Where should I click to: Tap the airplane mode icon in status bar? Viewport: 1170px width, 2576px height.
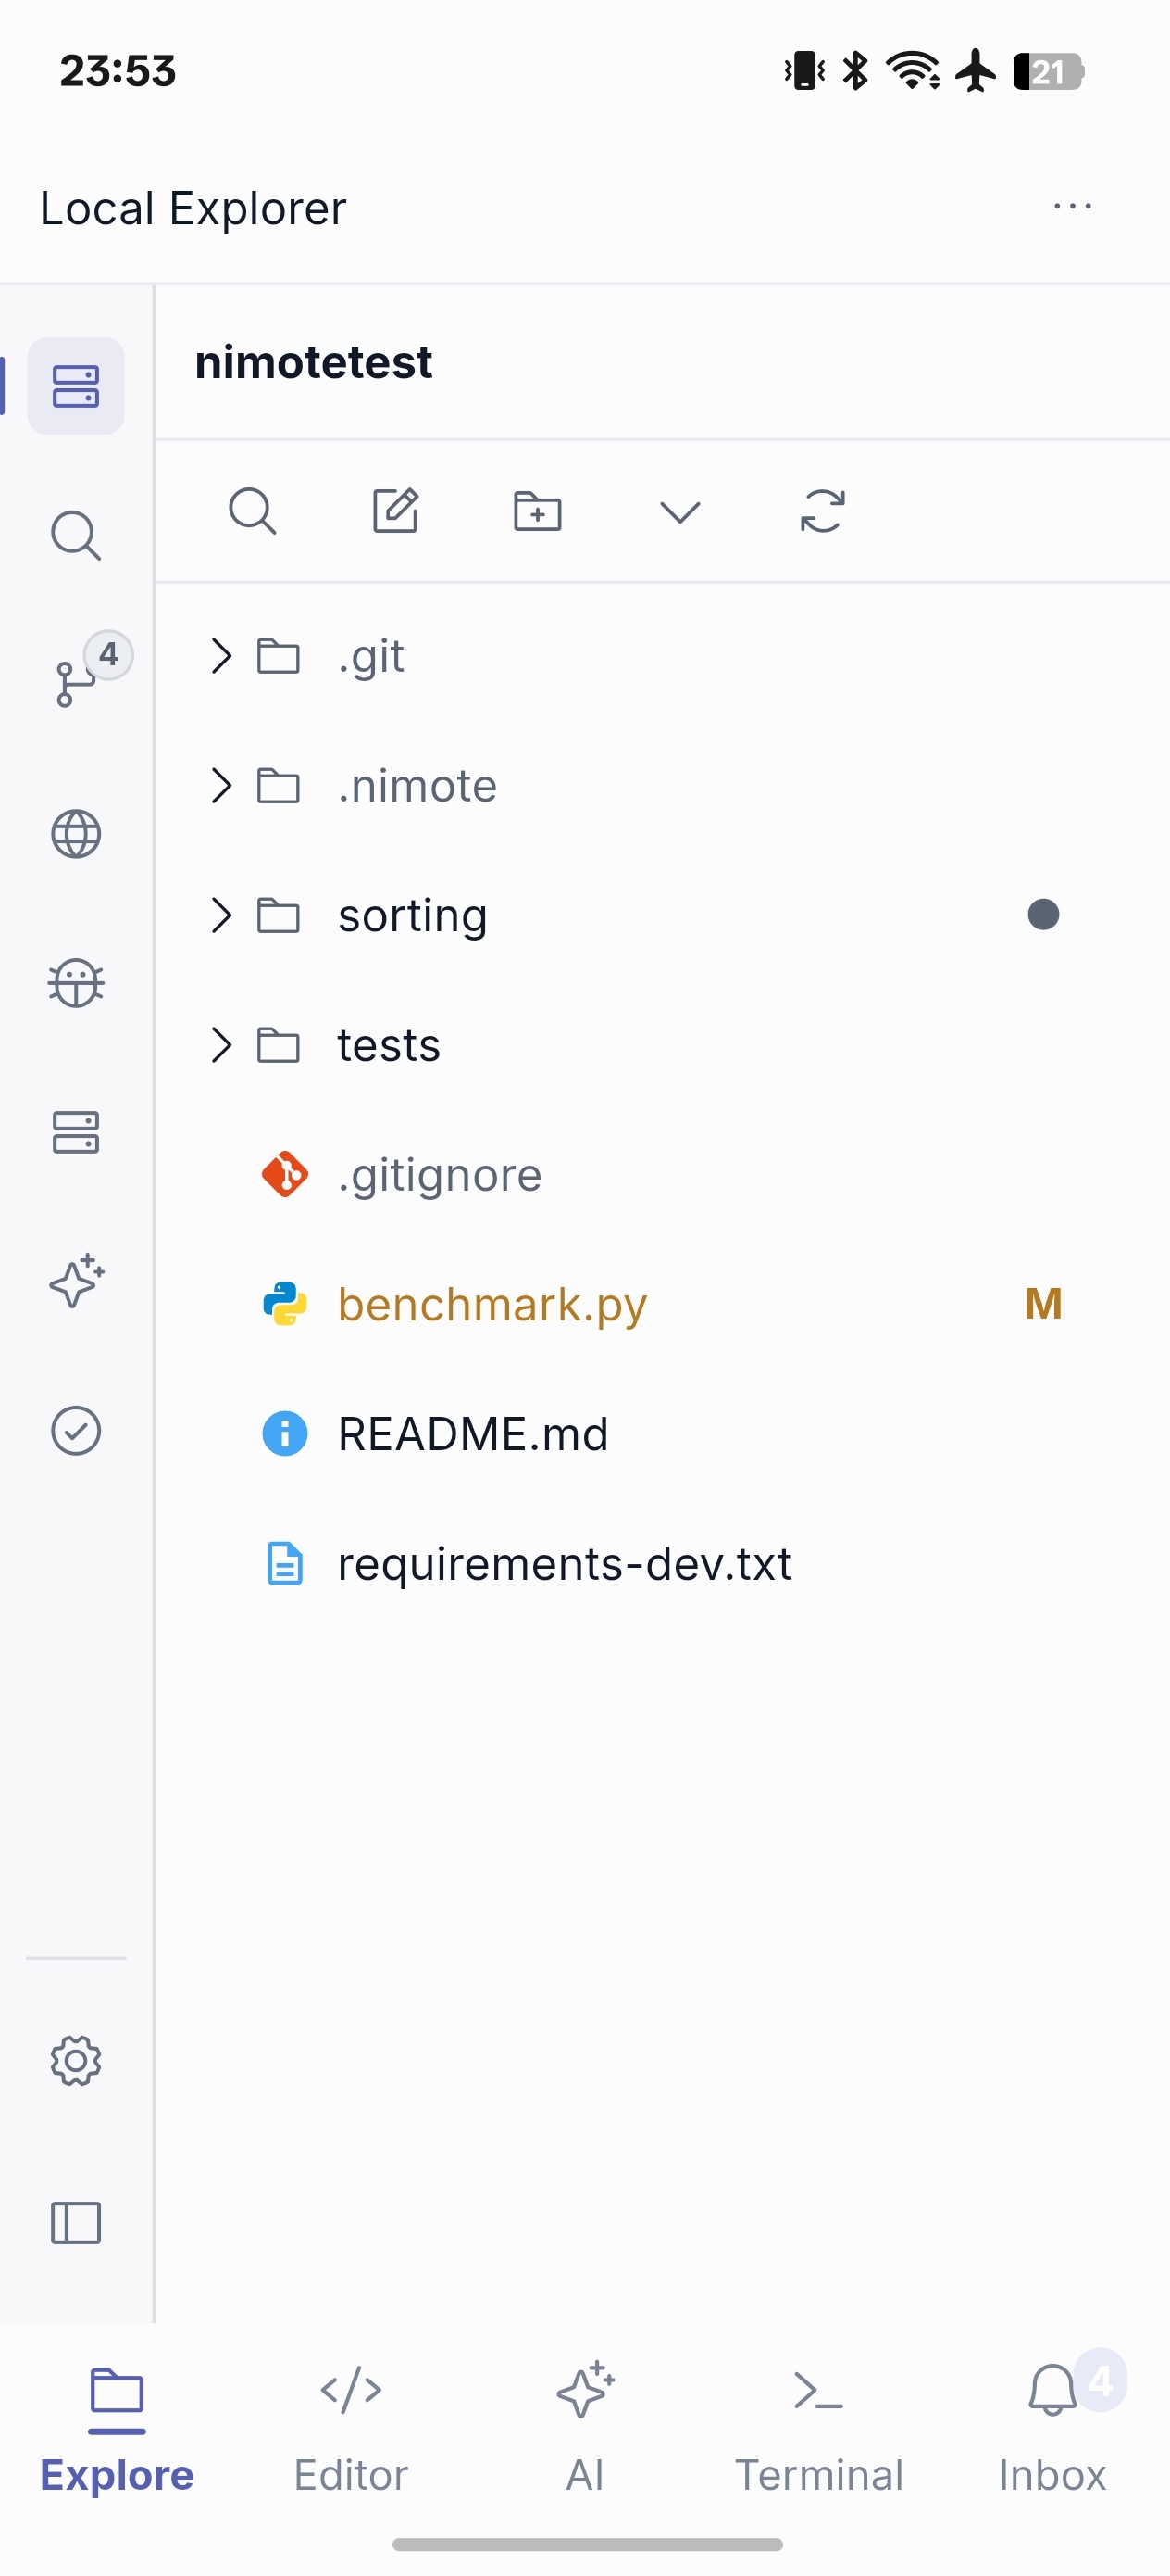[x=976, y=71]
